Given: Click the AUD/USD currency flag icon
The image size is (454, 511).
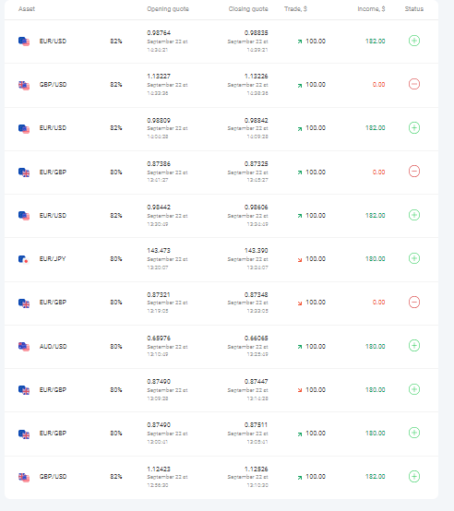Looking at the screenshot, I should click(x=24, y=346).
